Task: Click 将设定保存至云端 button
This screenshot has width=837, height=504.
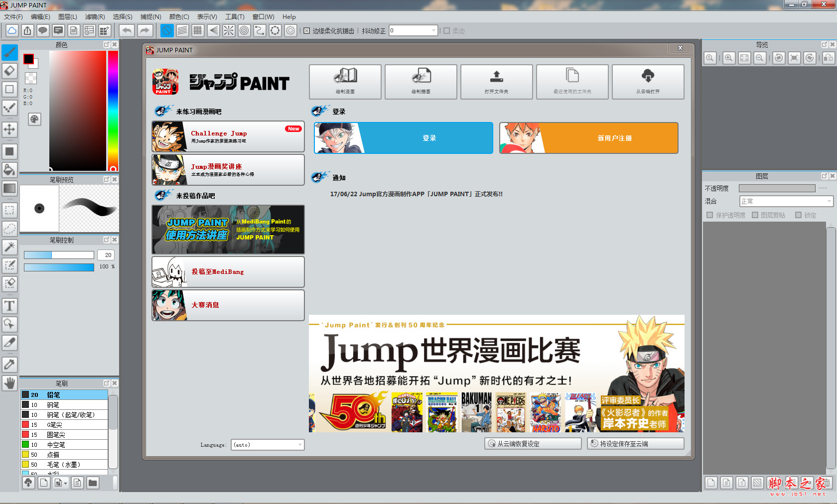Action: (636, 444)
